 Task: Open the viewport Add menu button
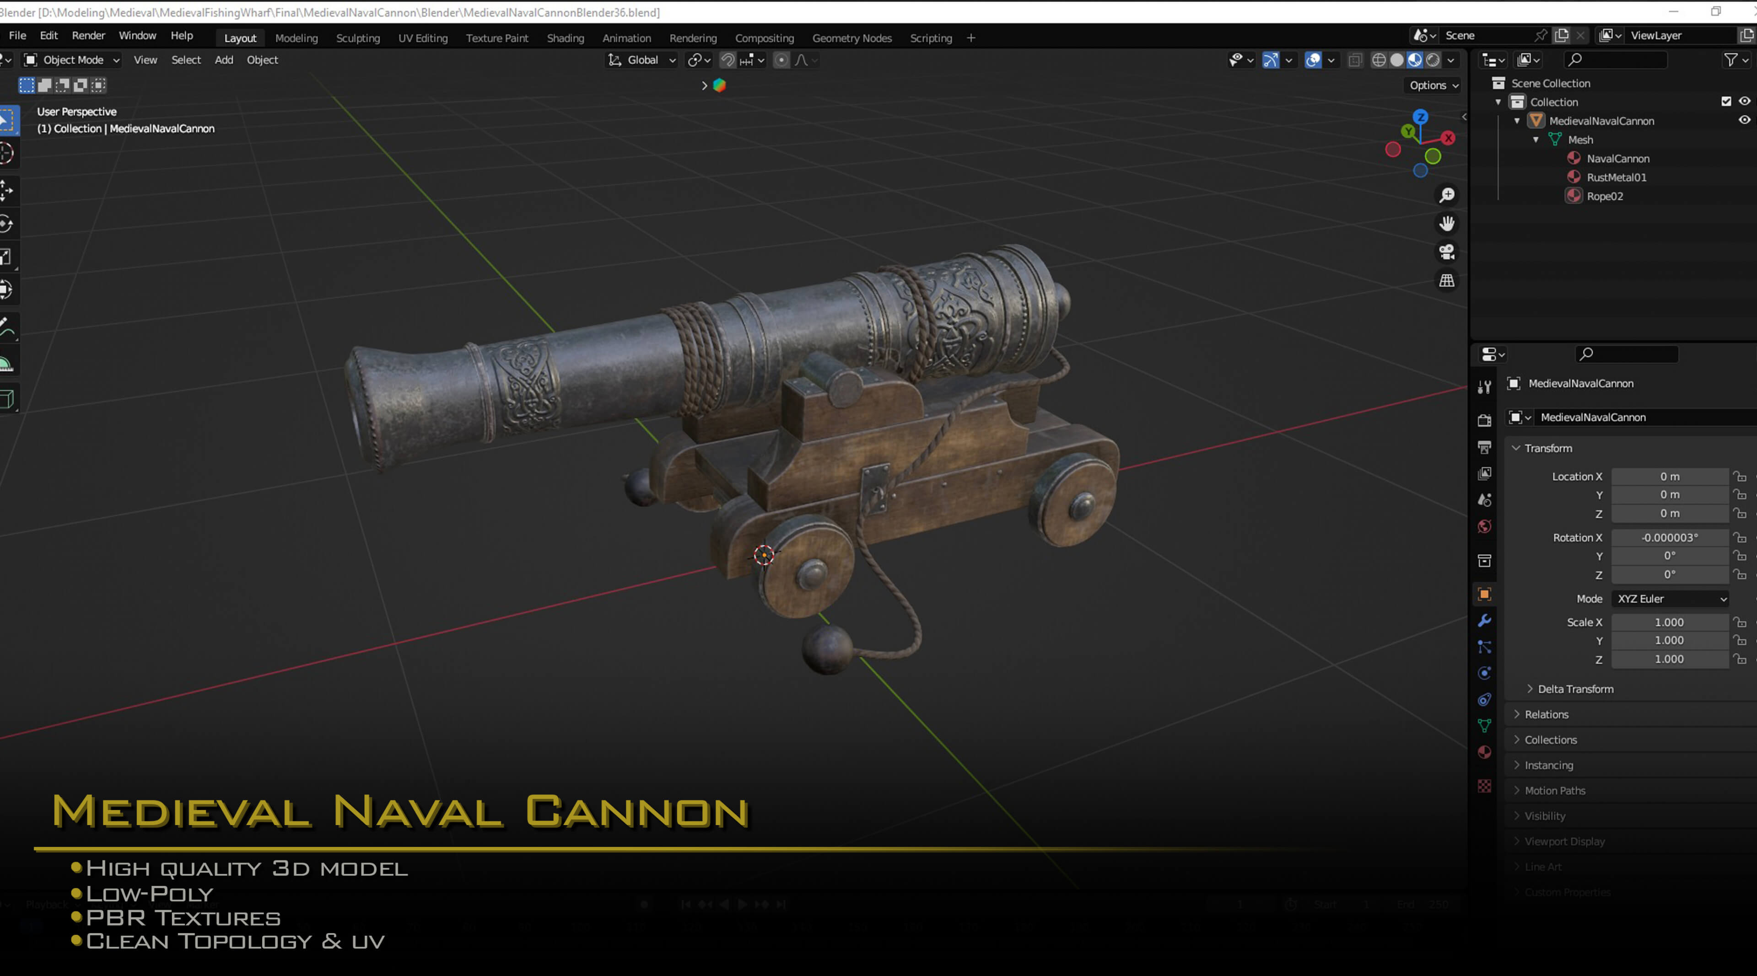coord(224,60)
